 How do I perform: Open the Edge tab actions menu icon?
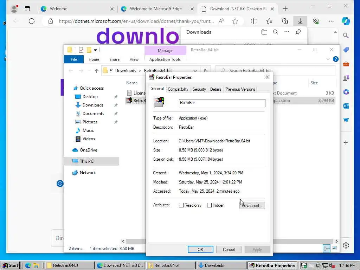pyautogui.click(x=27, y=9)
